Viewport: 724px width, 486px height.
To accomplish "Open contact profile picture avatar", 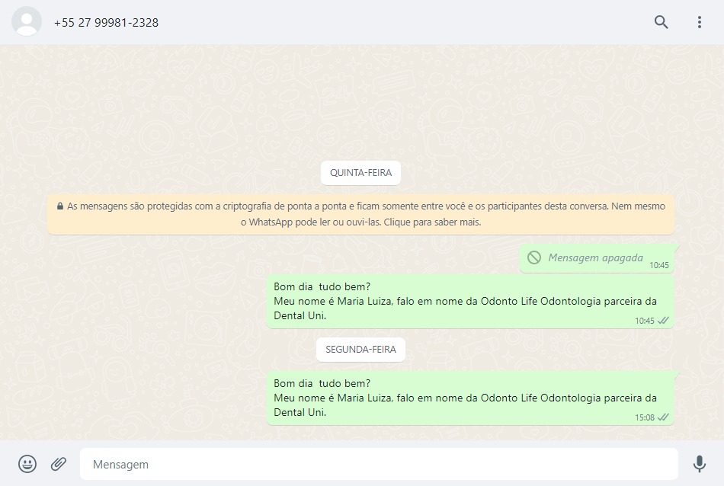I will point(27,21).
